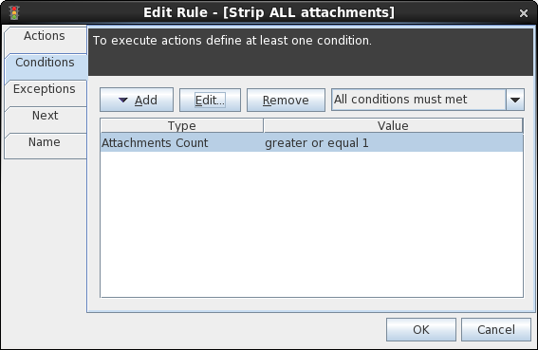Click the Value column header

click(393, 125)
